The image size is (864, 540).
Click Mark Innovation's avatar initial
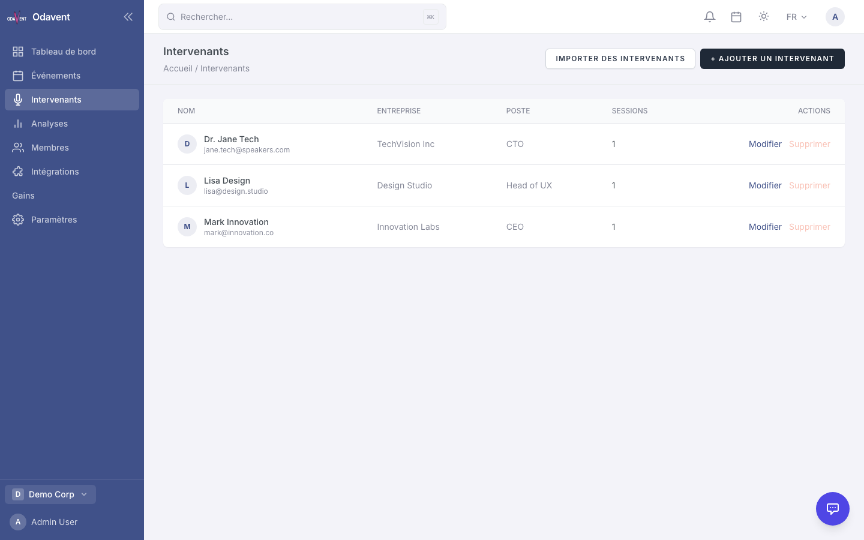(187, 227)
